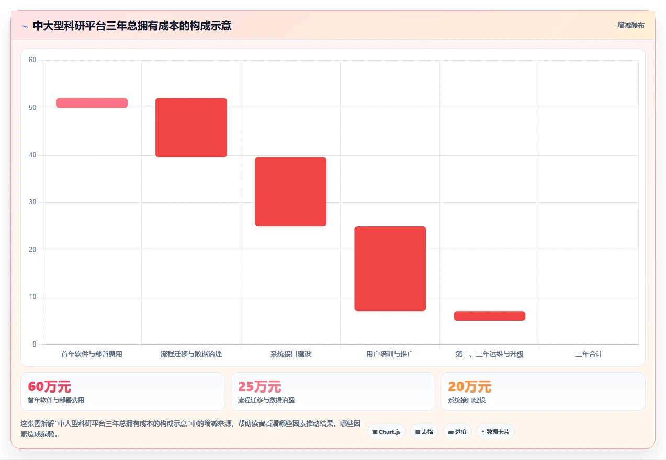Viewport: 666px width, 460px height.
Task: Click the 25万元 data card
Action: point(333,392)
